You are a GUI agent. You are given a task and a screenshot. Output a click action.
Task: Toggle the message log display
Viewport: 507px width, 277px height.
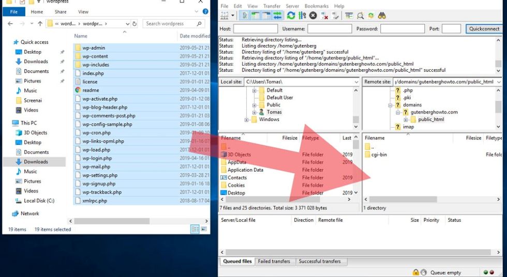[245, 16]
